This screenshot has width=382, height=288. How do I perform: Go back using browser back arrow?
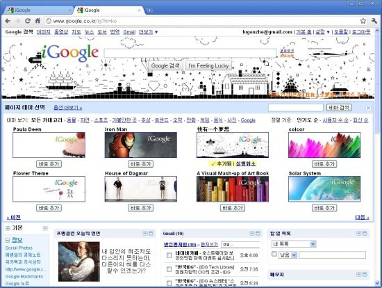pyautogui.click(x=8, y=21)
